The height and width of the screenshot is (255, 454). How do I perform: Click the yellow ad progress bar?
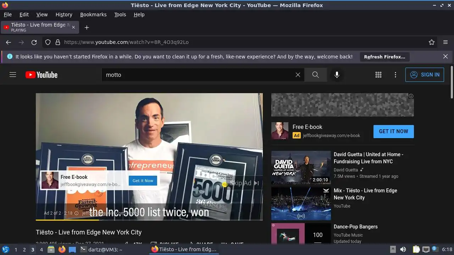(x=67, y=220)
